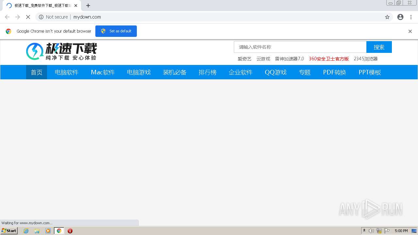Click the Chrome taskbar button
The image size is (418, 235).
point(59,231)
